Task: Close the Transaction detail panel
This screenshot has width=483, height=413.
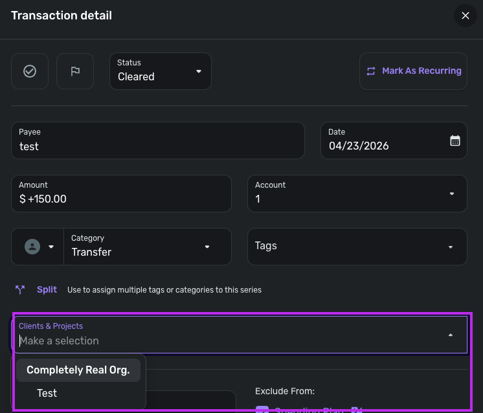Action: pos(465,16)
